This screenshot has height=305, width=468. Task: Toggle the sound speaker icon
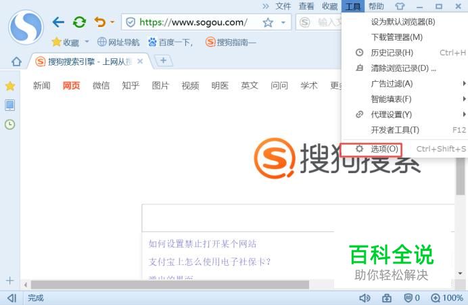pos(365,298)
